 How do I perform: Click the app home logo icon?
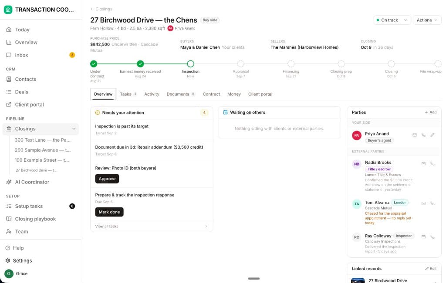click(8, 10)
